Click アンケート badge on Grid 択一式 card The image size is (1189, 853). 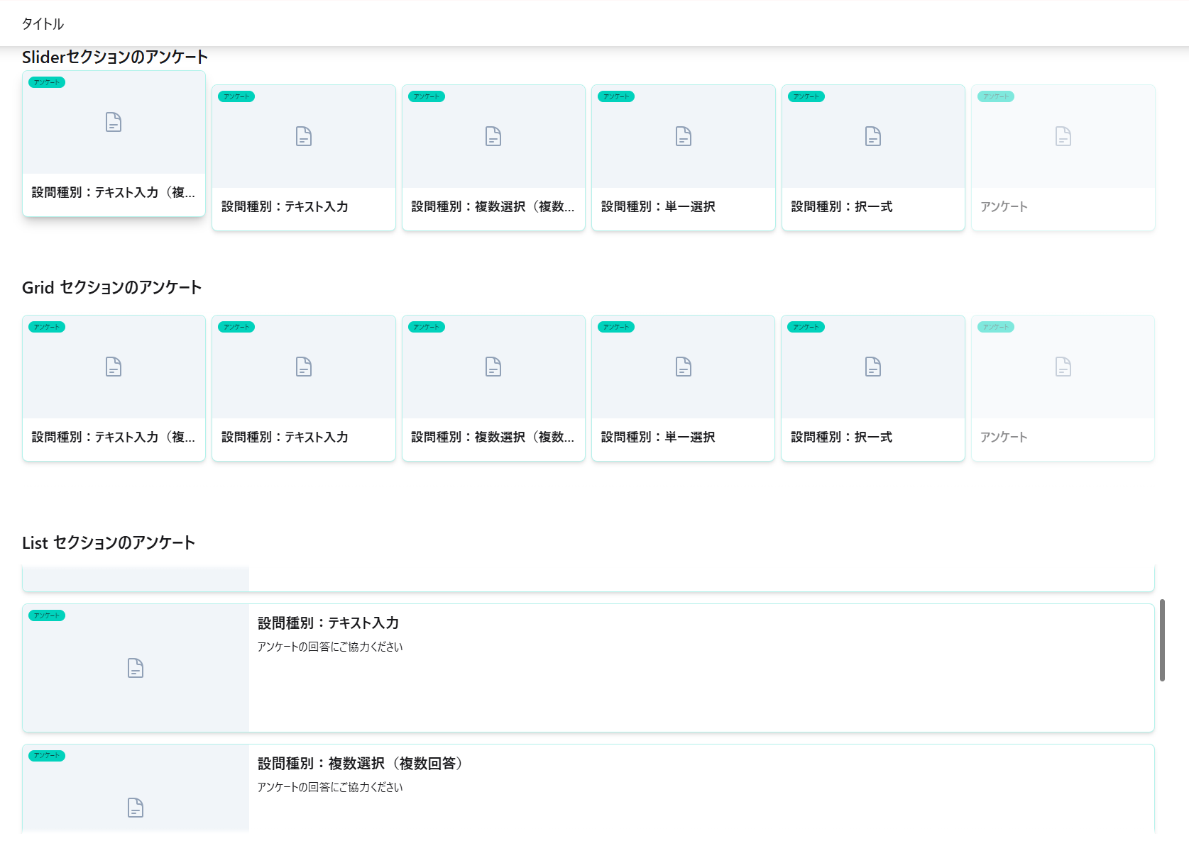coord(806,327)
